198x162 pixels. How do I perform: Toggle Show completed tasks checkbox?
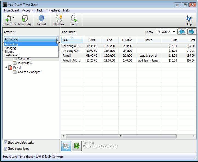[5, 142]
